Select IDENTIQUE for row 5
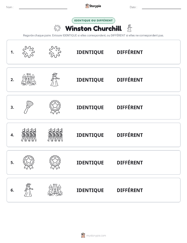Screen dimensions: 187x243 click(90, 162)
